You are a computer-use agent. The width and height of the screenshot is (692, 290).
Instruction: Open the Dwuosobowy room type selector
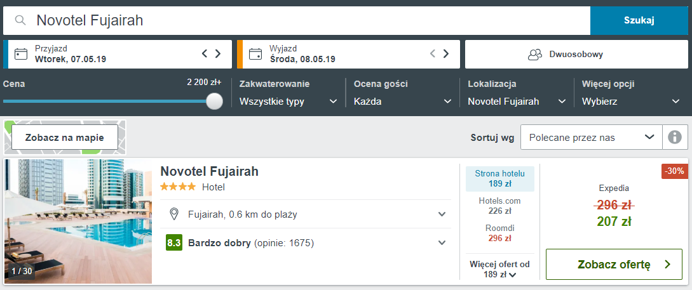coord(576,55)
